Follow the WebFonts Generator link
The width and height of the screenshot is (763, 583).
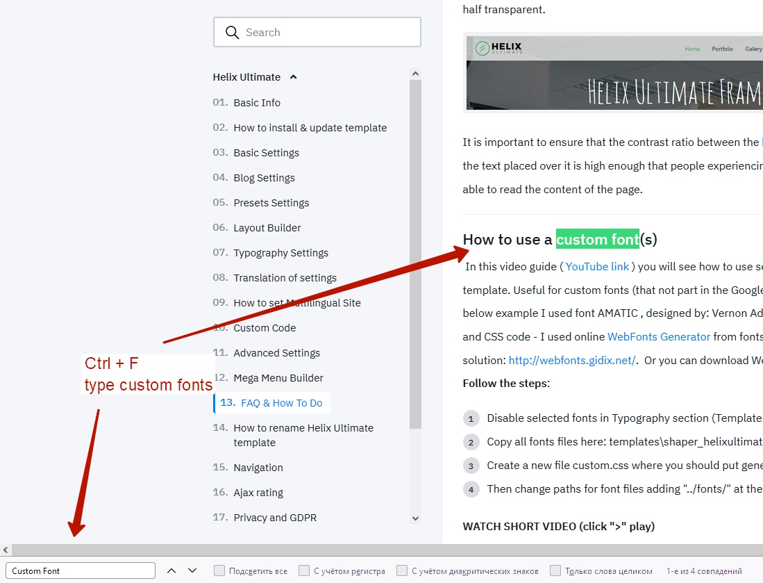pos(658,337)
